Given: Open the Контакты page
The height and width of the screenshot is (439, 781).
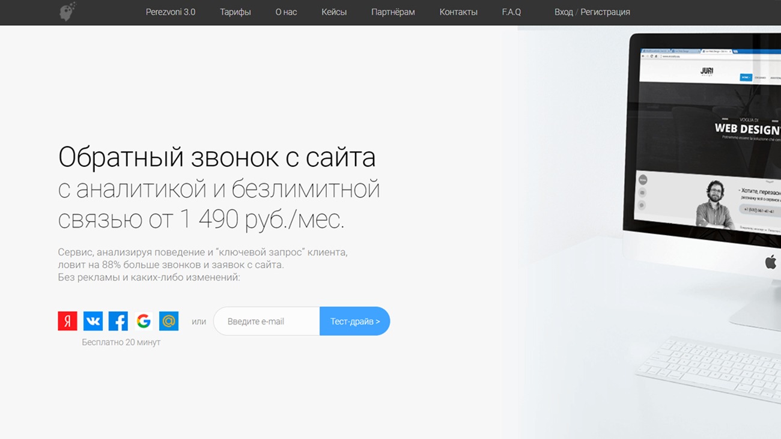Looking at the screenshot, I should [458, 12].
